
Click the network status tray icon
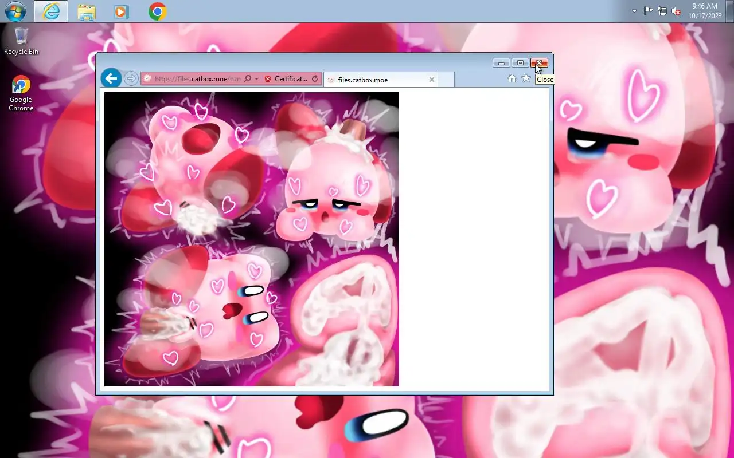coord(662,11)
